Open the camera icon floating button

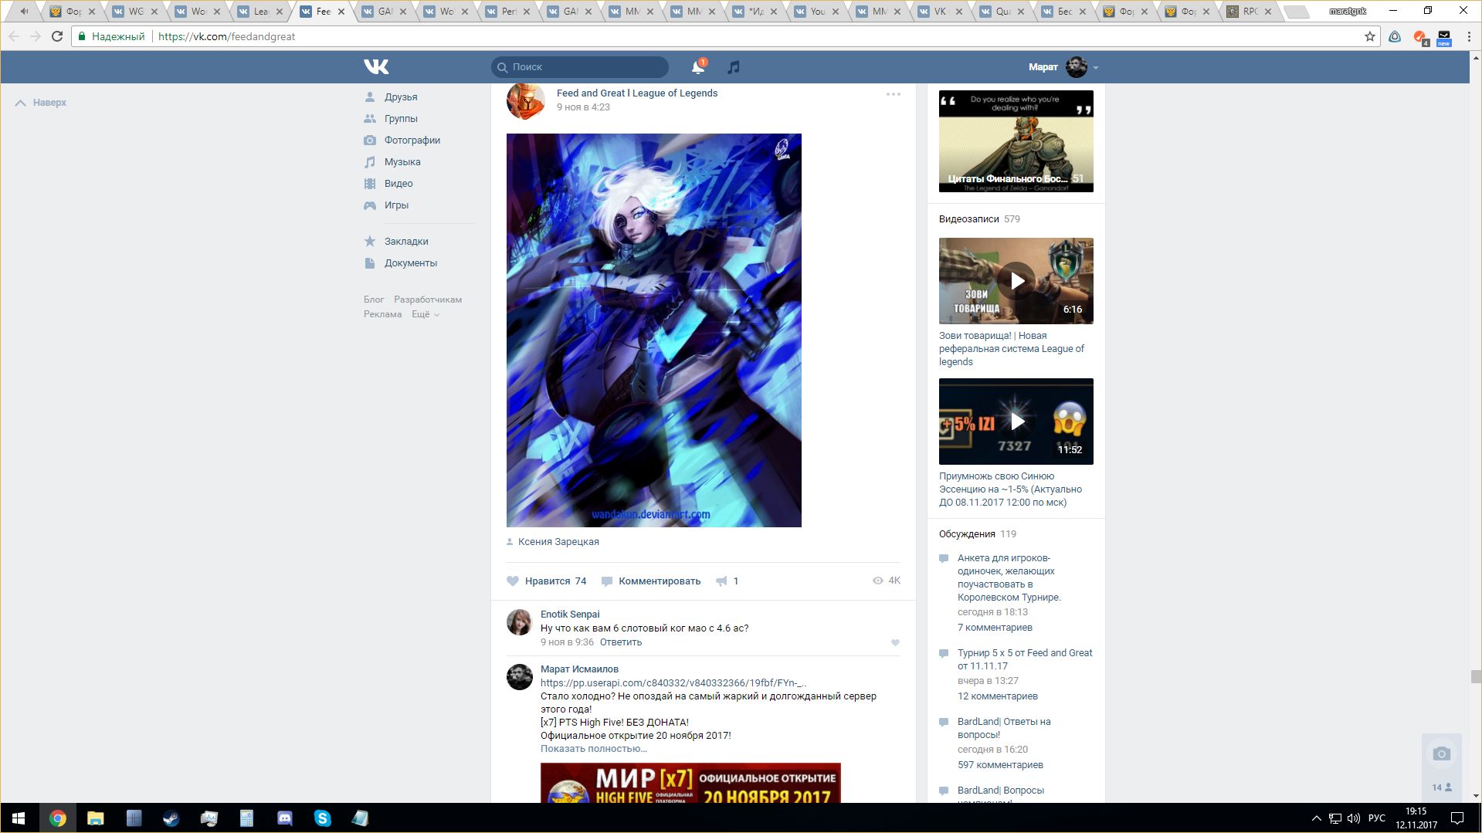point(1441,754)
